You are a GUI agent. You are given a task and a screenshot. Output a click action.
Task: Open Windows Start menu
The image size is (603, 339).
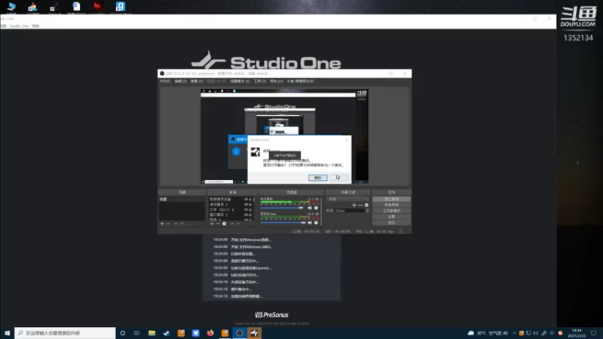7,333
